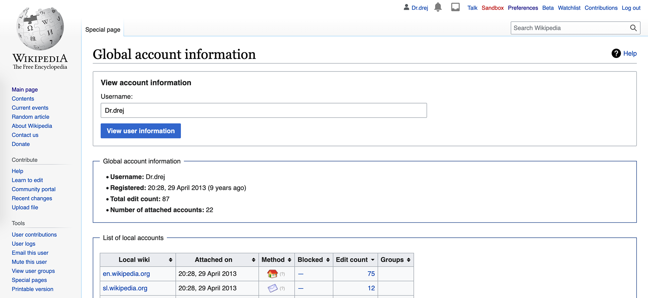
Task: Open the notifications bell icon
Action: pyautogui.click(x=438, y=7)
